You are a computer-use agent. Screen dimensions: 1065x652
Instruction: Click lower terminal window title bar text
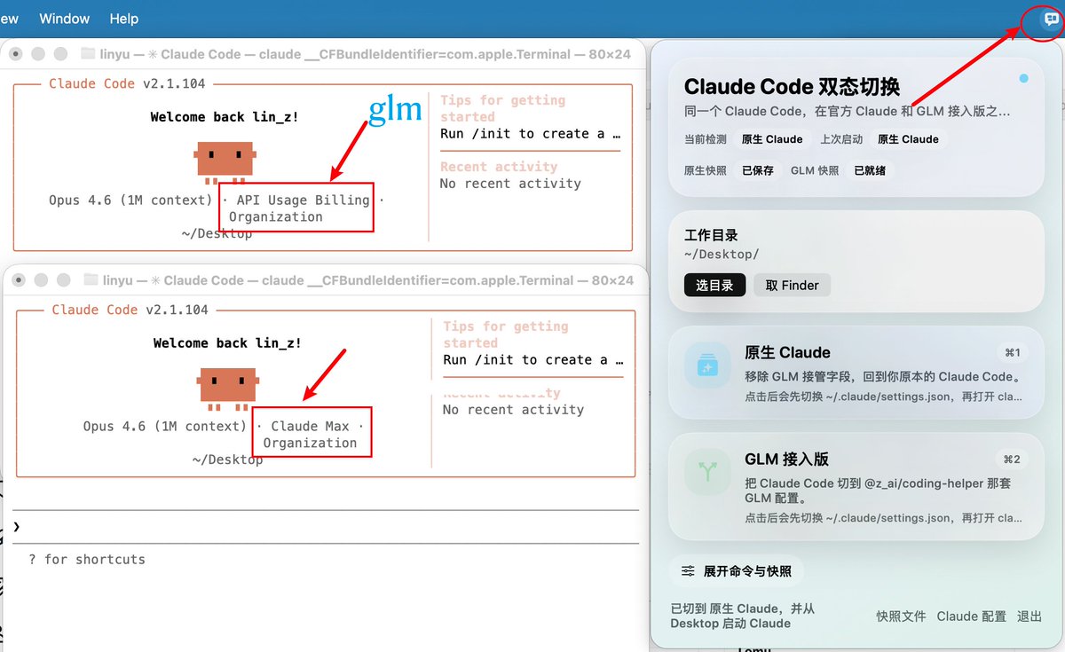pyautogui.click(x=369, y=280)
